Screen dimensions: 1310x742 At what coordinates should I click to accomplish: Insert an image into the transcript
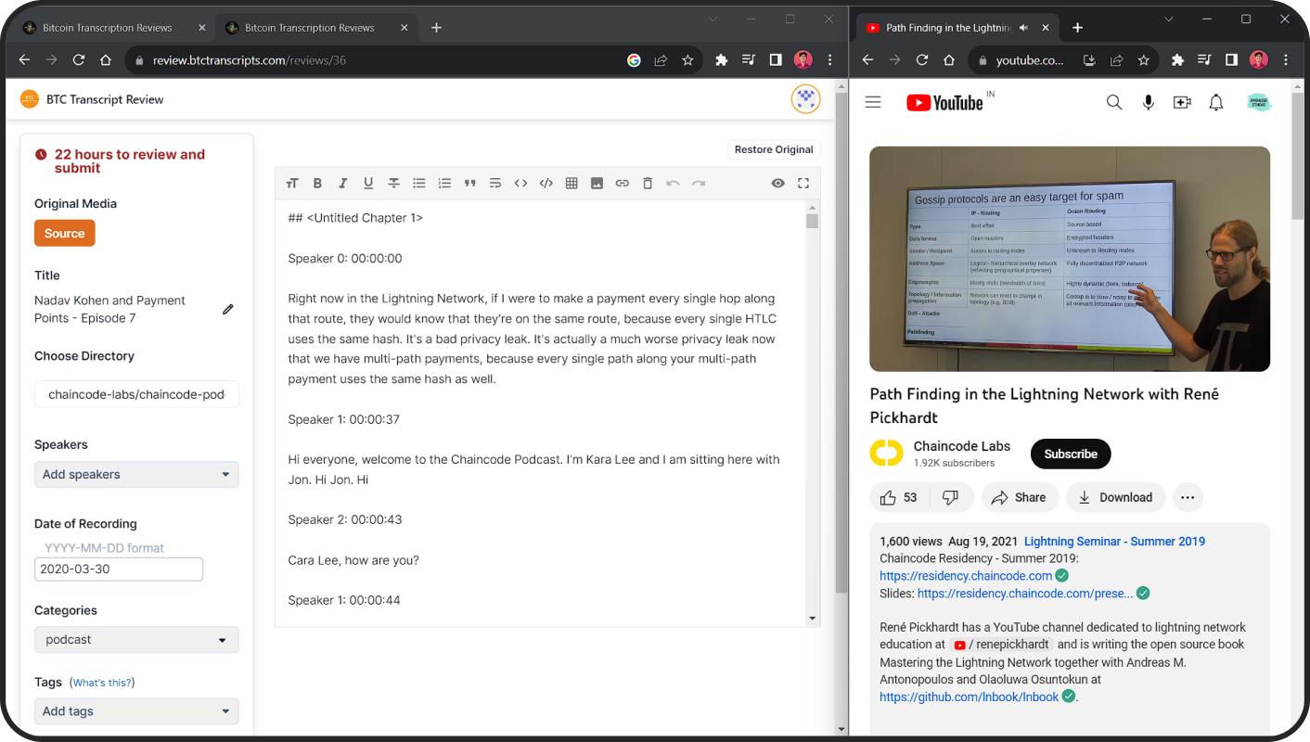coord(597,184)
